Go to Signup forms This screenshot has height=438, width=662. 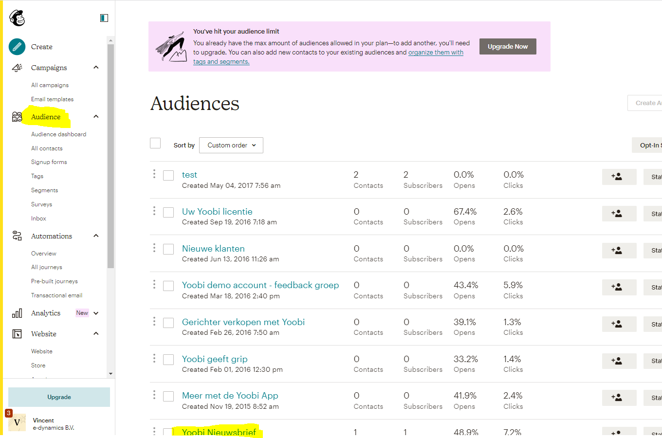coord(49,162)
